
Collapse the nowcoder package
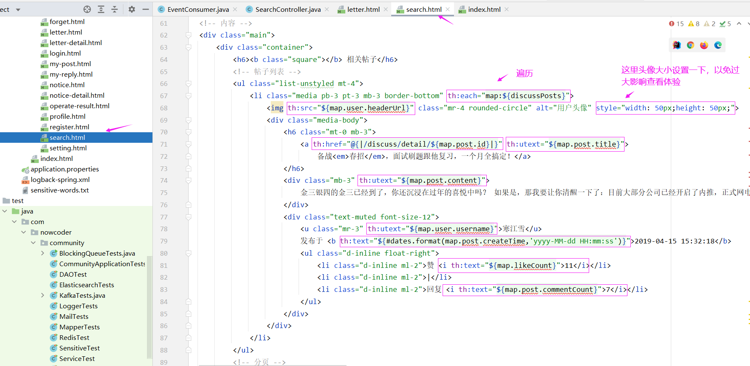click(24, 232)
